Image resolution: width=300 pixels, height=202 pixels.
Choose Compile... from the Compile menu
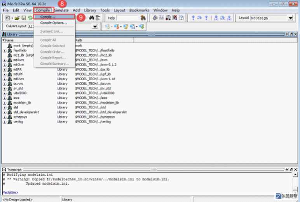(x=54, y=17)
